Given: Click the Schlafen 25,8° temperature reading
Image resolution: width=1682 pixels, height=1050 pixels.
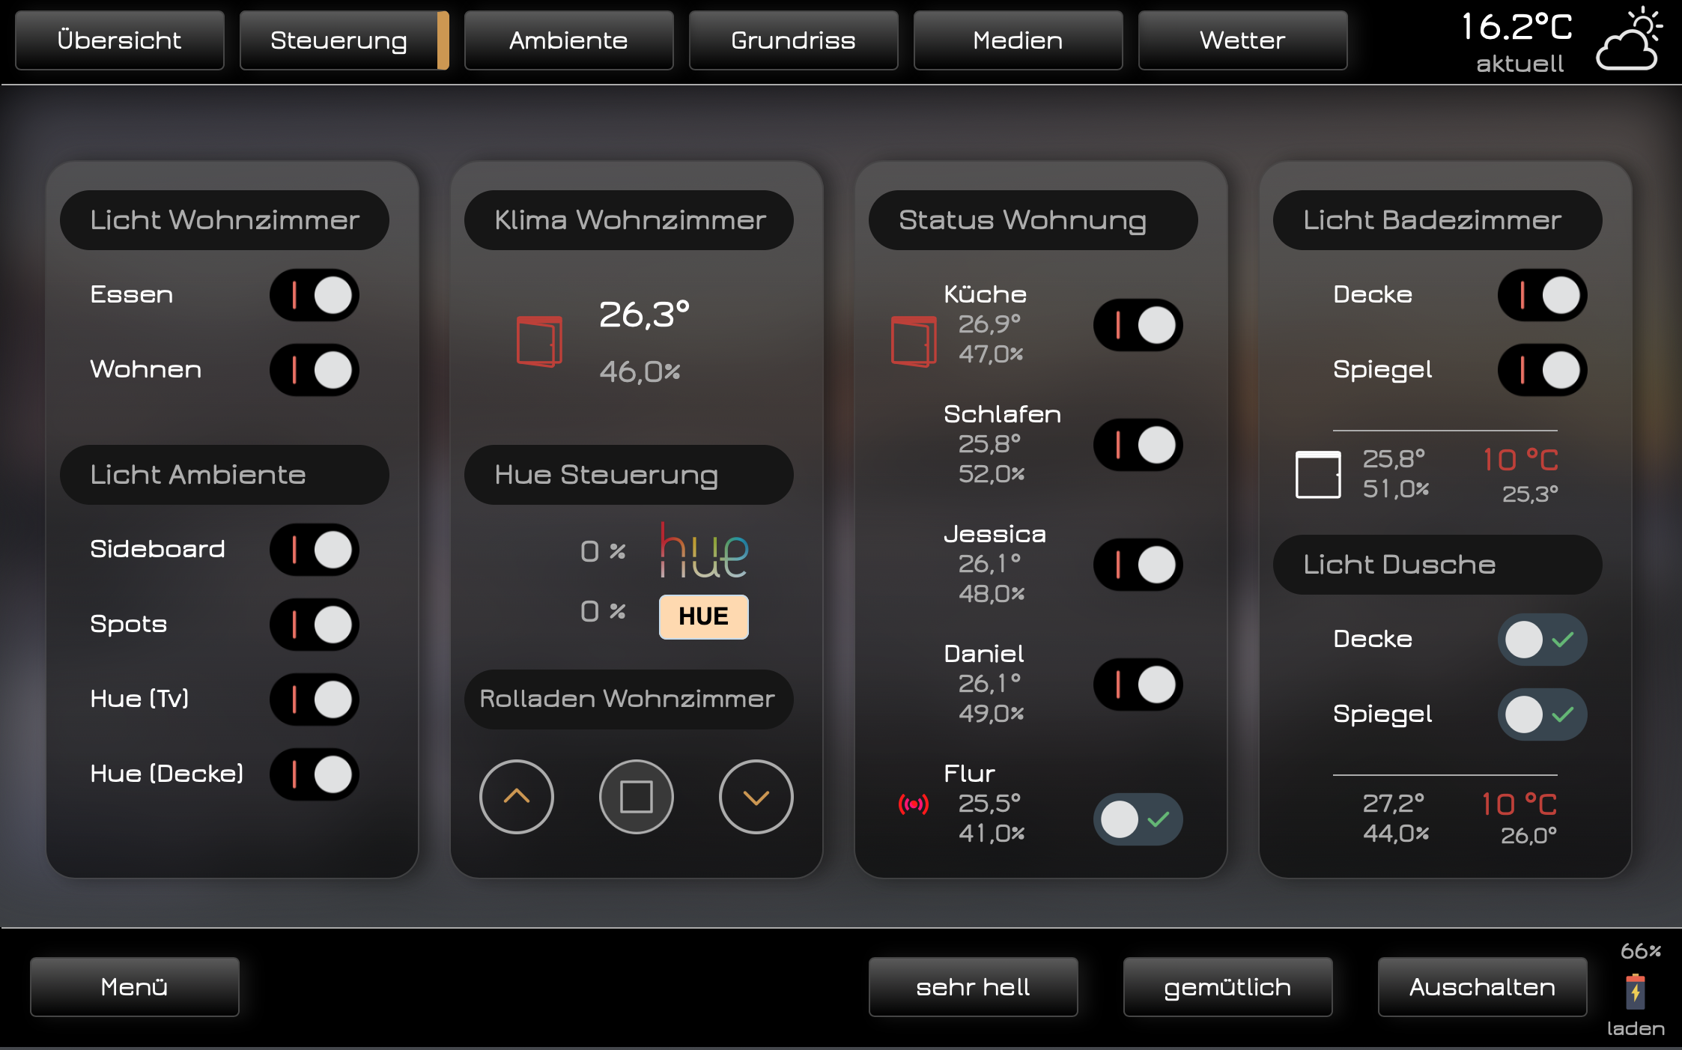Looking at the screenshot, I should point(990,443).
